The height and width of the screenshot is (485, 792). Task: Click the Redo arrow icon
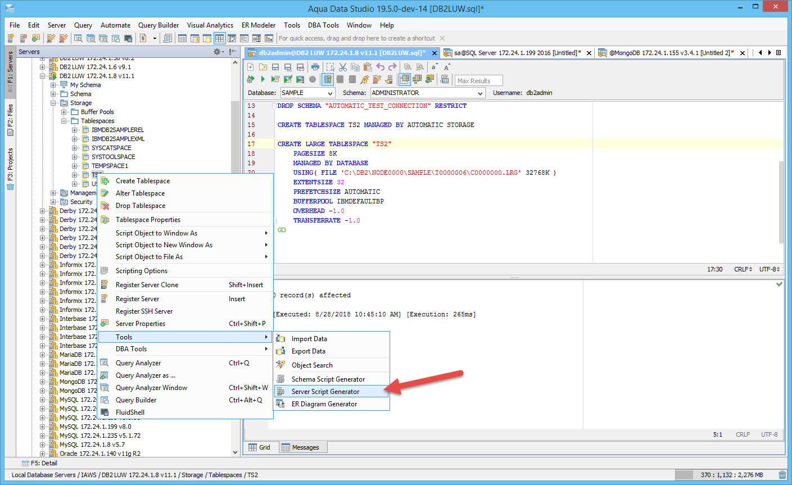click(393, 67)
